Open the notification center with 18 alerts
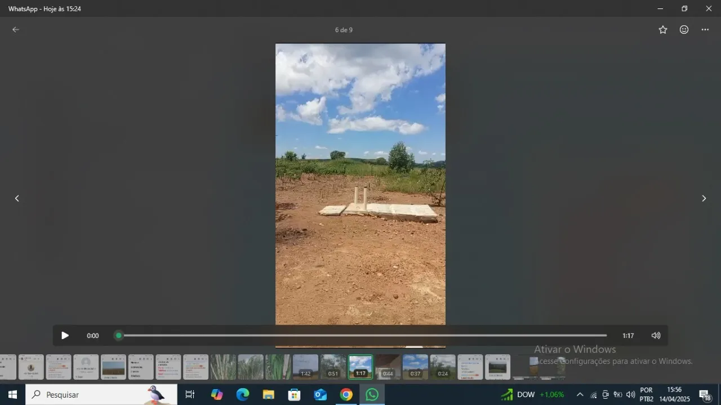Viewport: 721px width, 405px height. (x=705, y=394)
